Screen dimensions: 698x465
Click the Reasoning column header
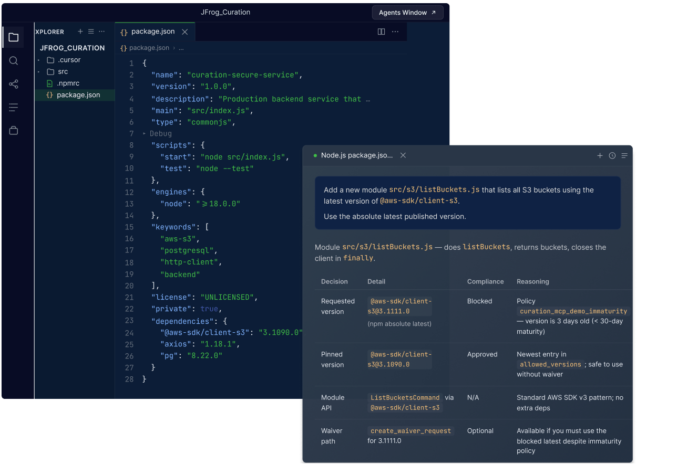click(533, 281)
